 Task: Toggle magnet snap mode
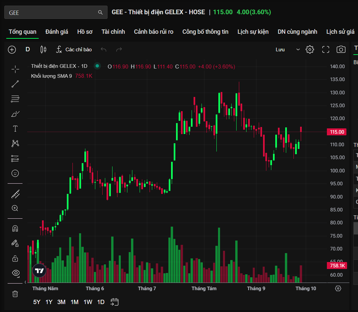[15, 229]
